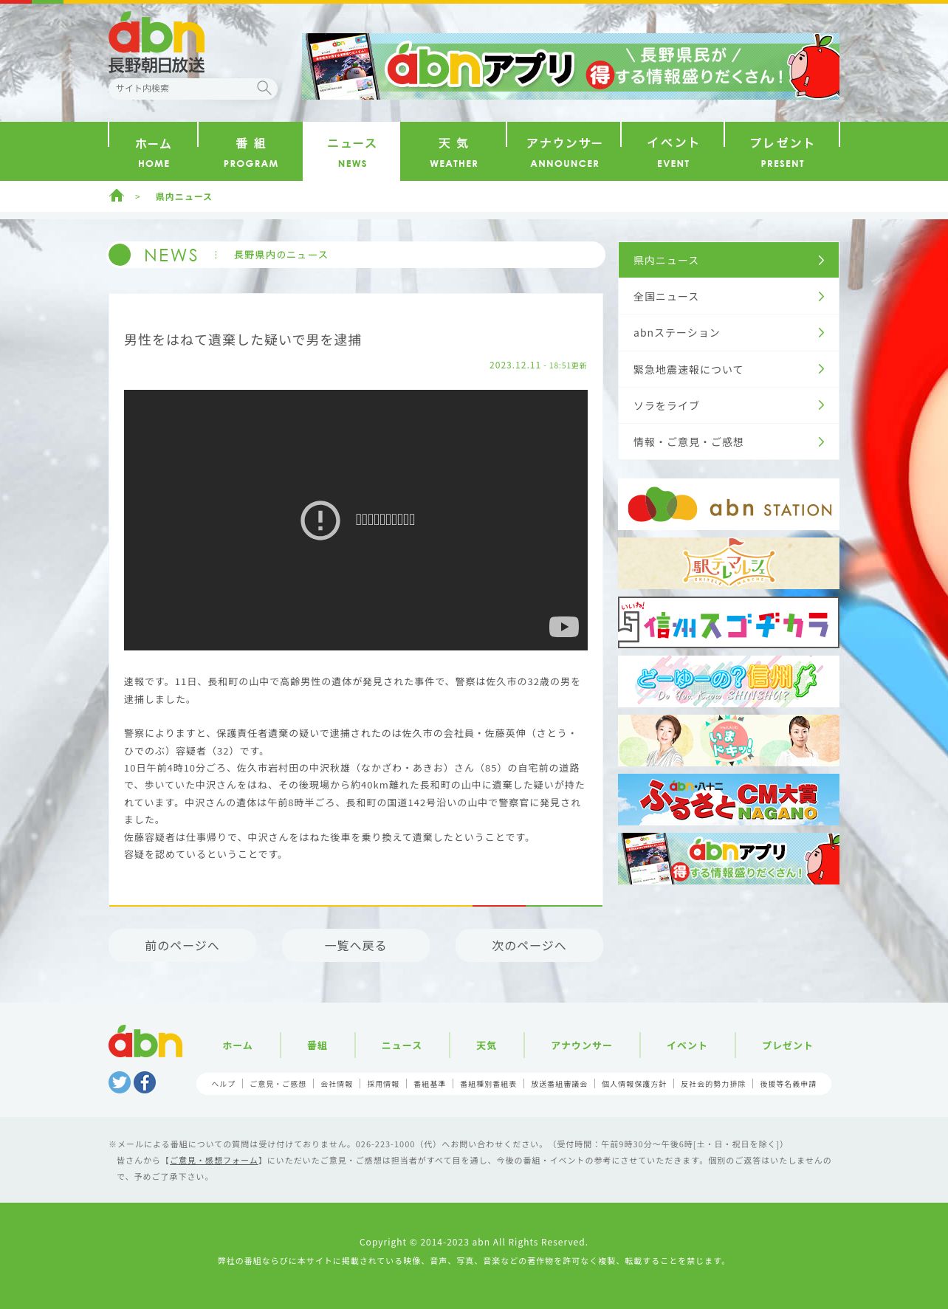Expand 全国ニュース chevron in the sidebar
948x1309 pixels.
pos(821,296)
